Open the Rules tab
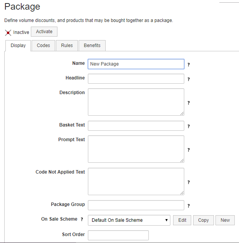Image resolution: width=239 pixels, height=243 pixels. (67, 46)
